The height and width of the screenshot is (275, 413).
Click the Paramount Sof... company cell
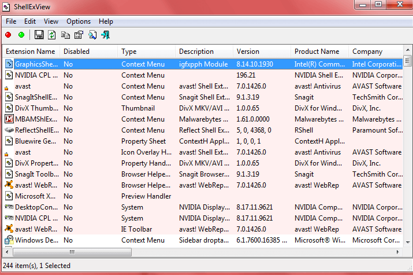pos(377,130)
